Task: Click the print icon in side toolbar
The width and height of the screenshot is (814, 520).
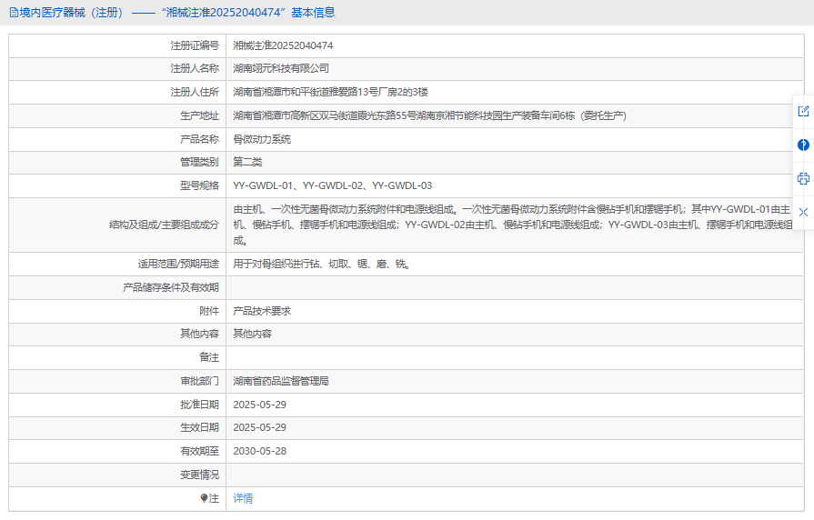Action: [x=803, y=178]
